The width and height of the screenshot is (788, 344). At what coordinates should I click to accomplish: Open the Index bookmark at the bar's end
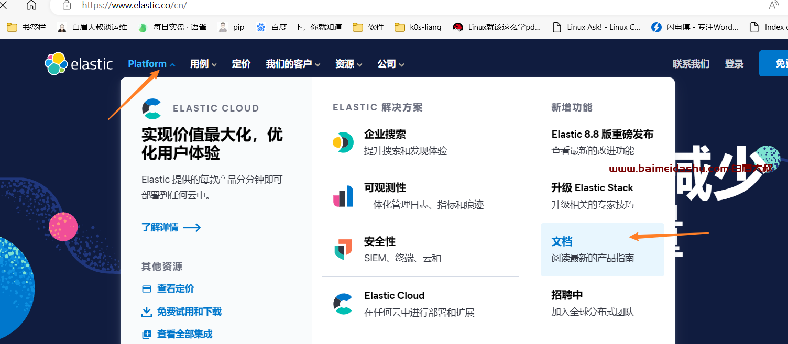pos(768,27)
